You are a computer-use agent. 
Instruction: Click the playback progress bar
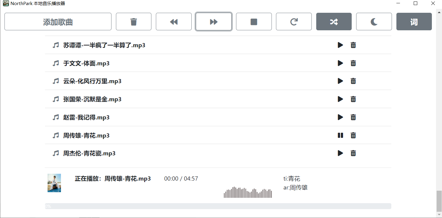(x=218, y=206)
